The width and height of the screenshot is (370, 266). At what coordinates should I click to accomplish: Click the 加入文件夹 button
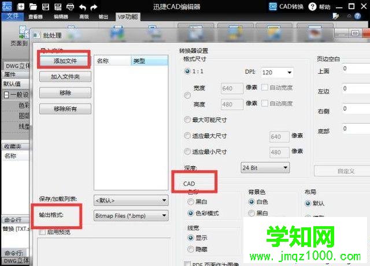click(x=65, y=77)
